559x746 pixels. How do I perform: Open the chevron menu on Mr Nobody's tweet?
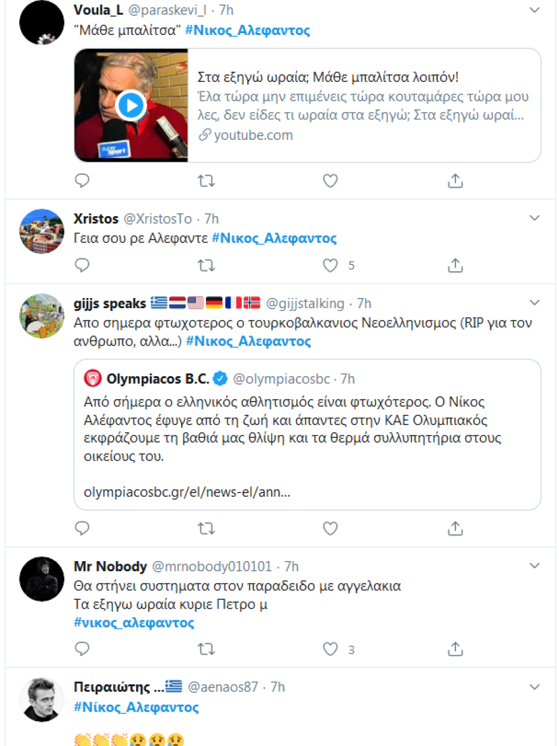[x=535, y=566]
